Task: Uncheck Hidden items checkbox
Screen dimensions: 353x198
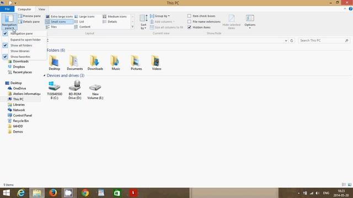Action: pyautogui.click(x=189, y=27)
